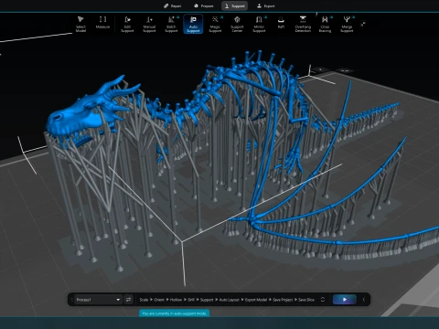Select the Save Slice workflow step
Image resolution: width=439 pixels, height=329 pixels.
point(306,300)
